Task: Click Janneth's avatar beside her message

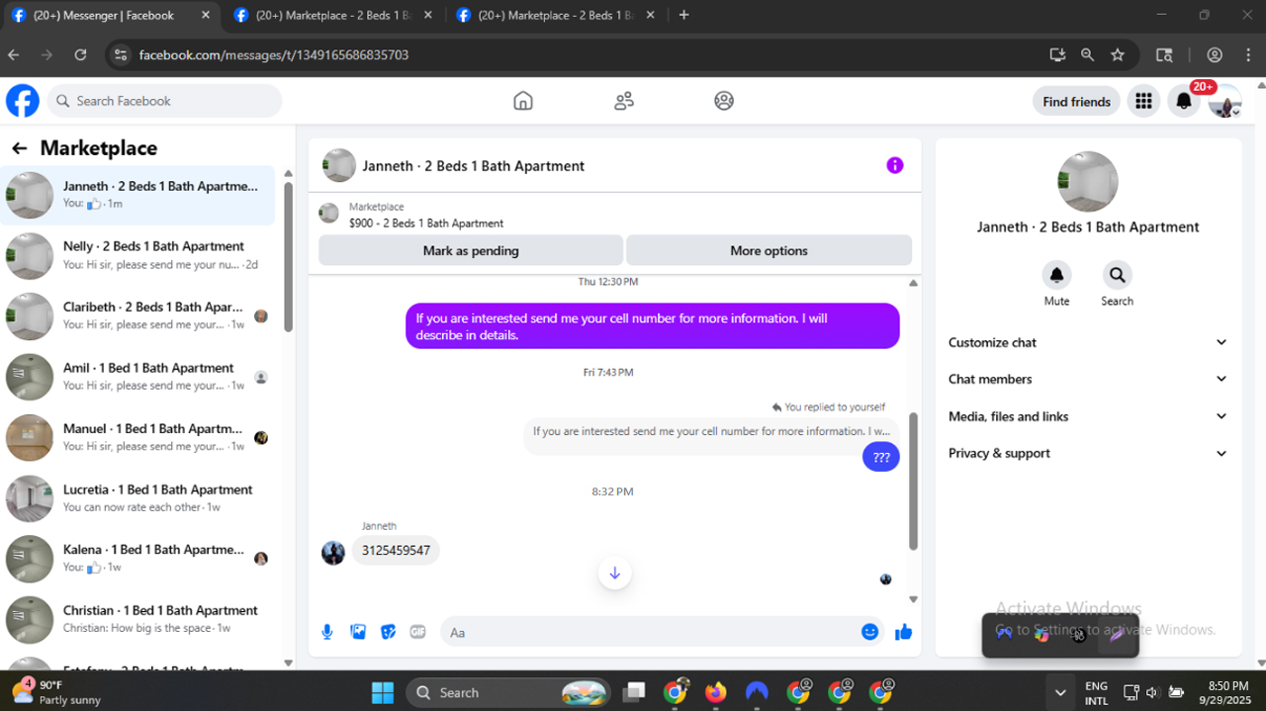Action: [333, 552]
